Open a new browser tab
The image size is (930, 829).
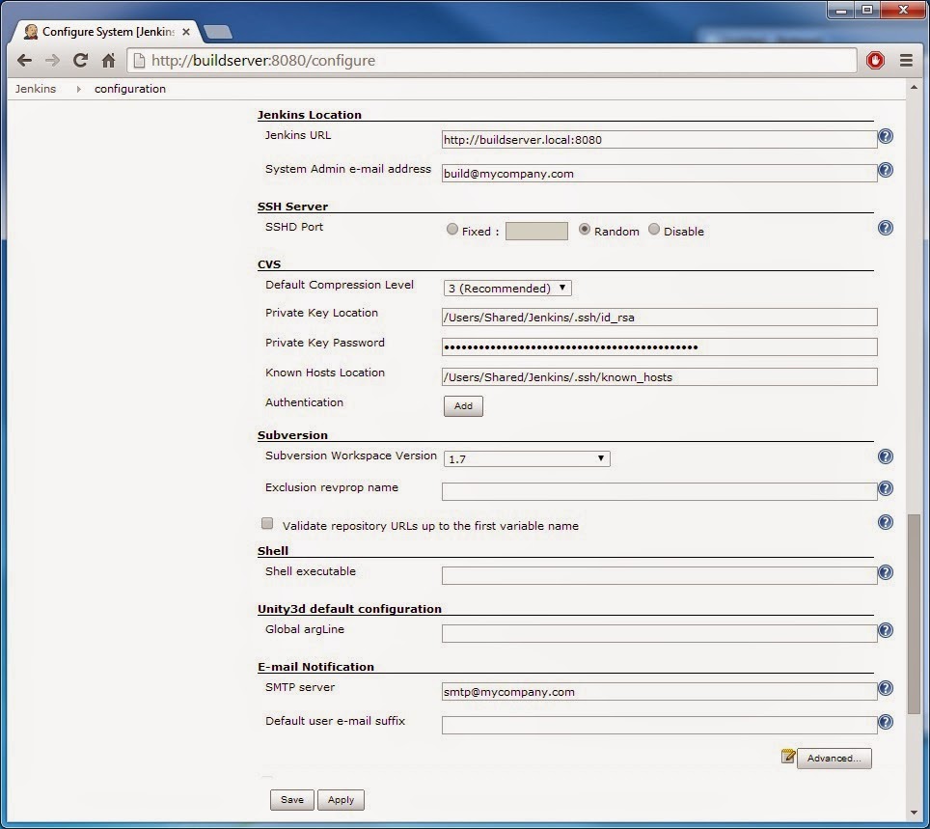pos(218,32)
